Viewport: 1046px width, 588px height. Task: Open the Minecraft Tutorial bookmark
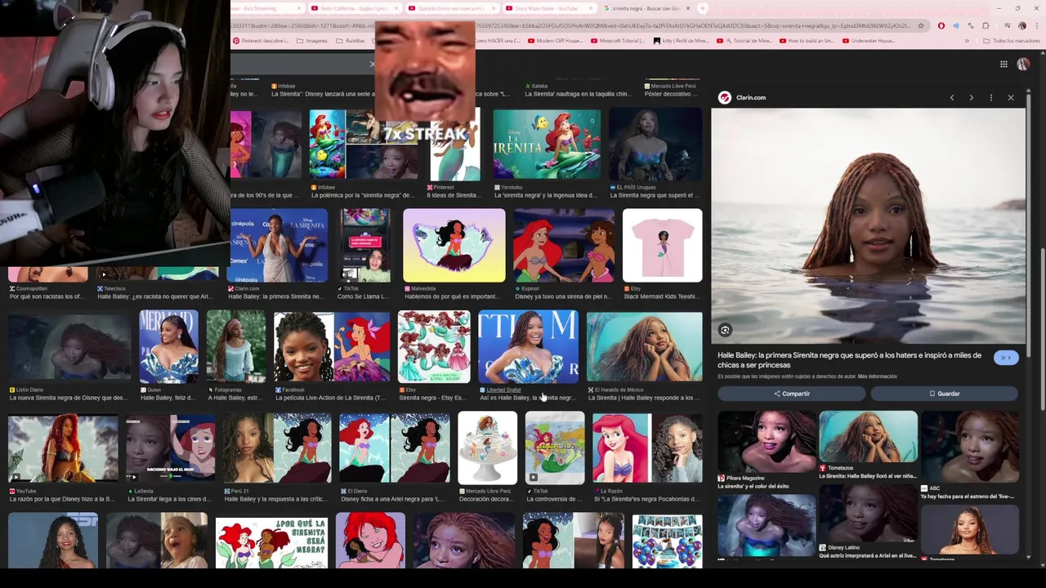(x=617, y=41)
